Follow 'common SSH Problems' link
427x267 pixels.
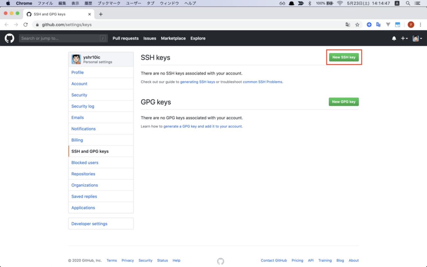262,82
